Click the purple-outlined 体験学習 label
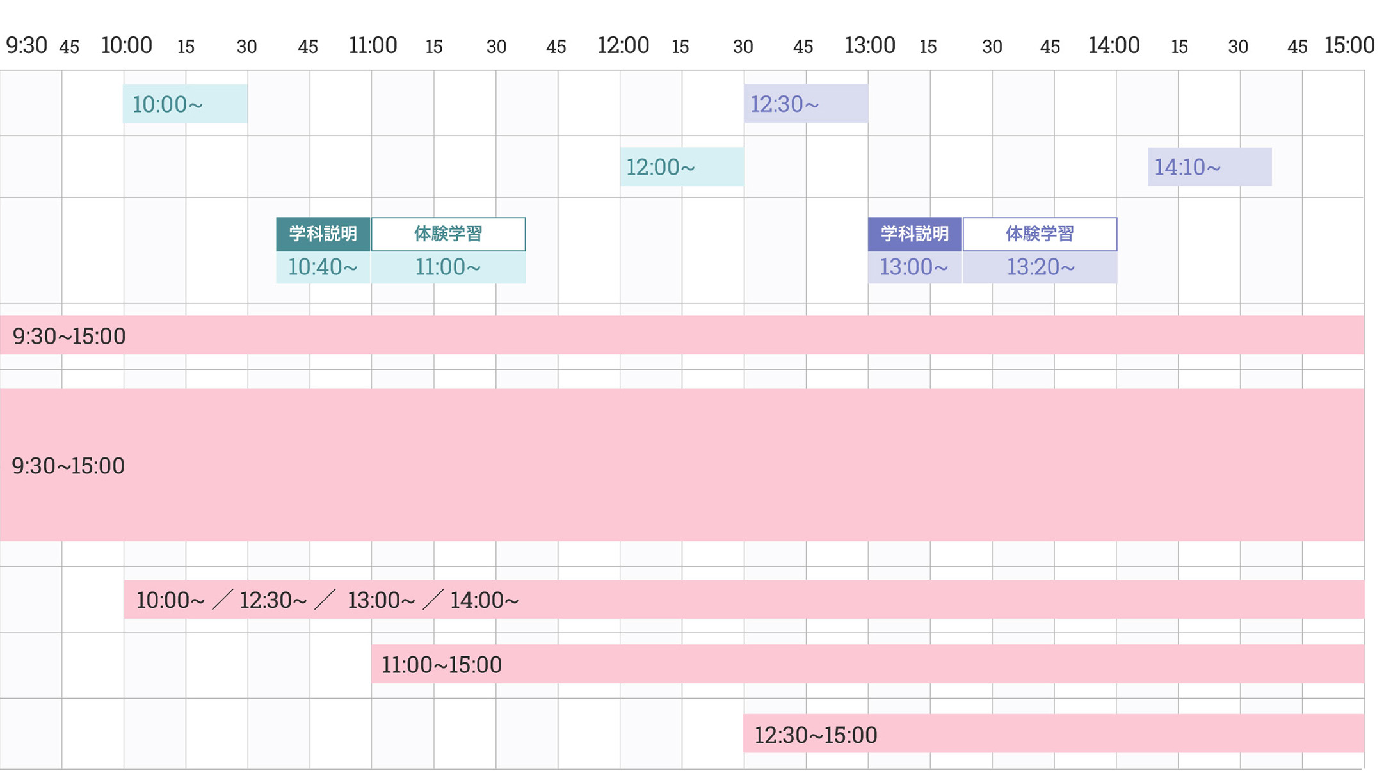The height and width of the screenshot is (771, 1400). pos(1040,234)
